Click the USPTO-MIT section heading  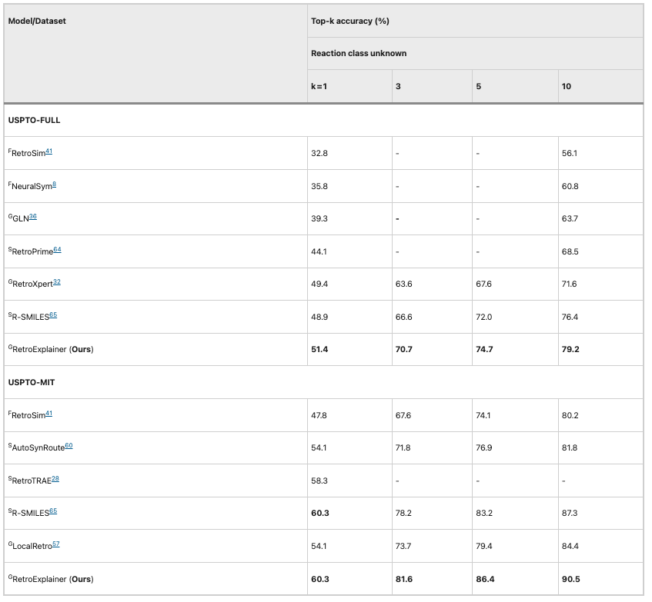point(32,381)
